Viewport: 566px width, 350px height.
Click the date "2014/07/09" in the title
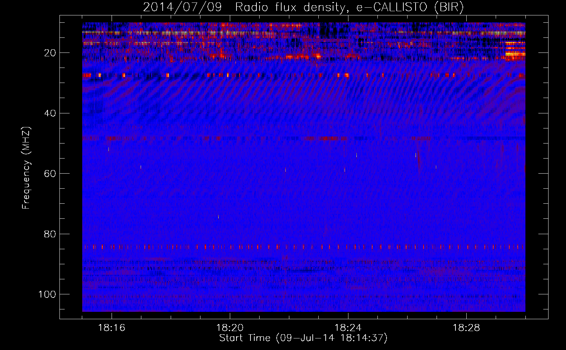pyautogui.click(x=182, y=7)
